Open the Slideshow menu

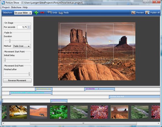pyautogui.click(x=16, y=7)
